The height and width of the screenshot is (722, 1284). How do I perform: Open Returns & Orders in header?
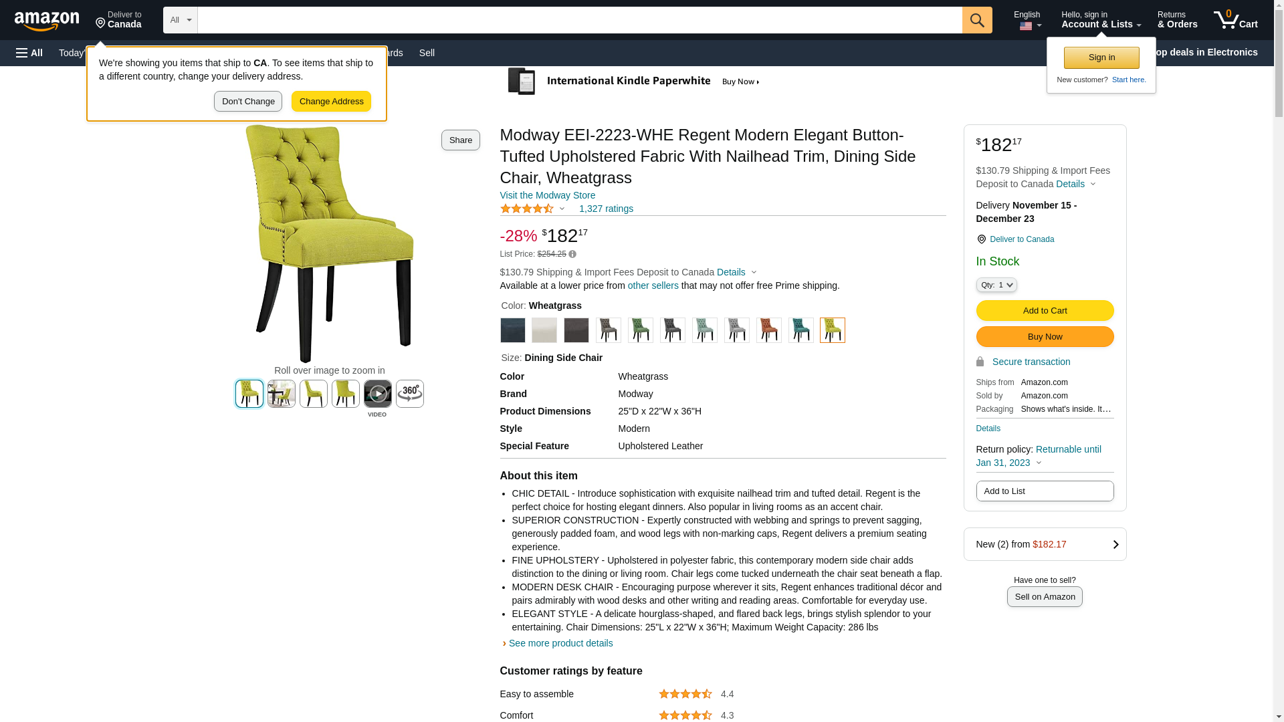[1177, 20]
